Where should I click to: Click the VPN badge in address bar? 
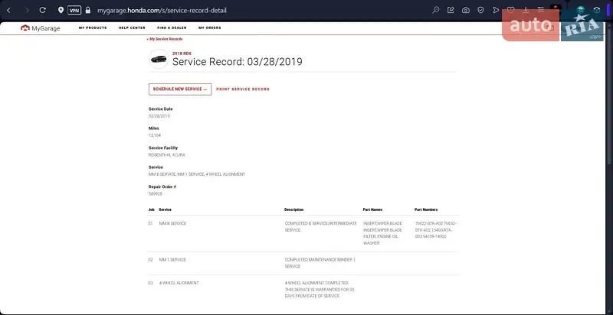coord(74,11)
